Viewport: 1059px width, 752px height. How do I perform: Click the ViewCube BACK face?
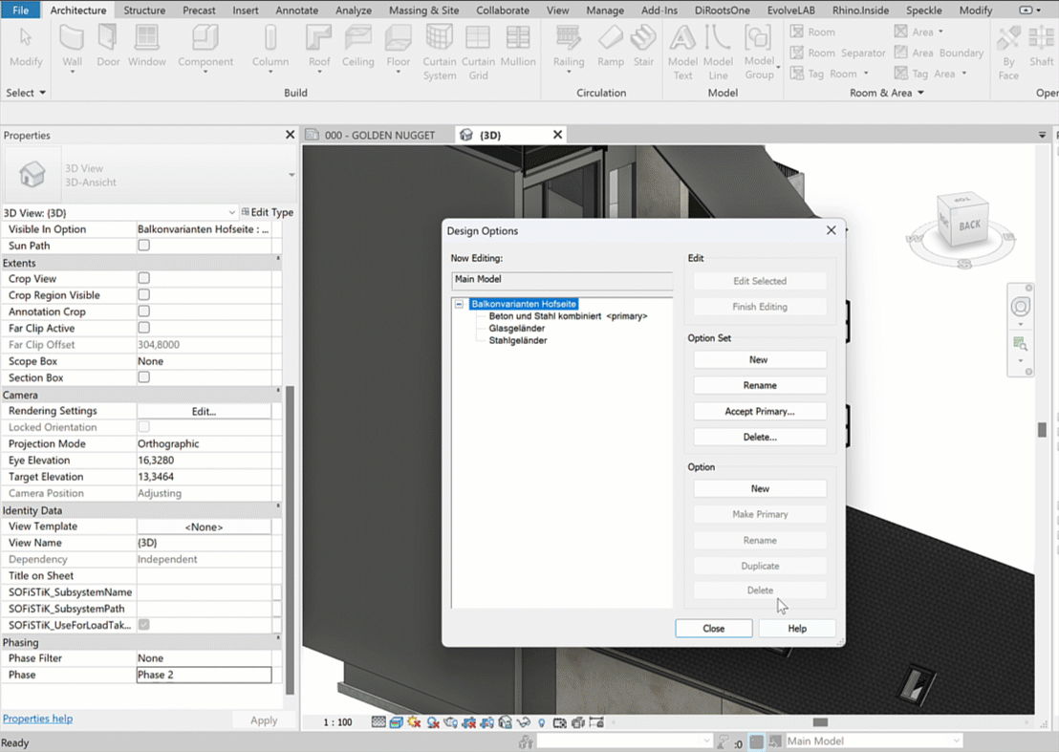click(970, 225)
